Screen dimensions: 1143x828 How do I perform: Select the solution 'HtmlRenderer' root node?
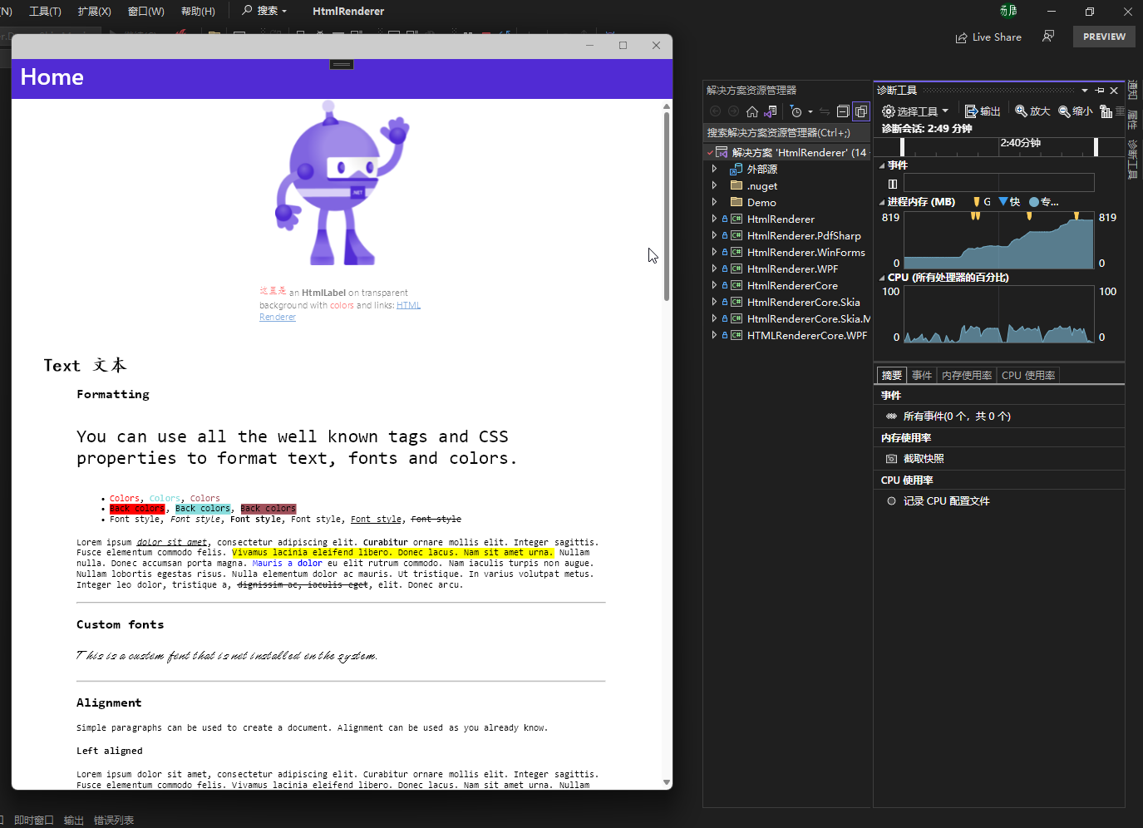[786, 152]
